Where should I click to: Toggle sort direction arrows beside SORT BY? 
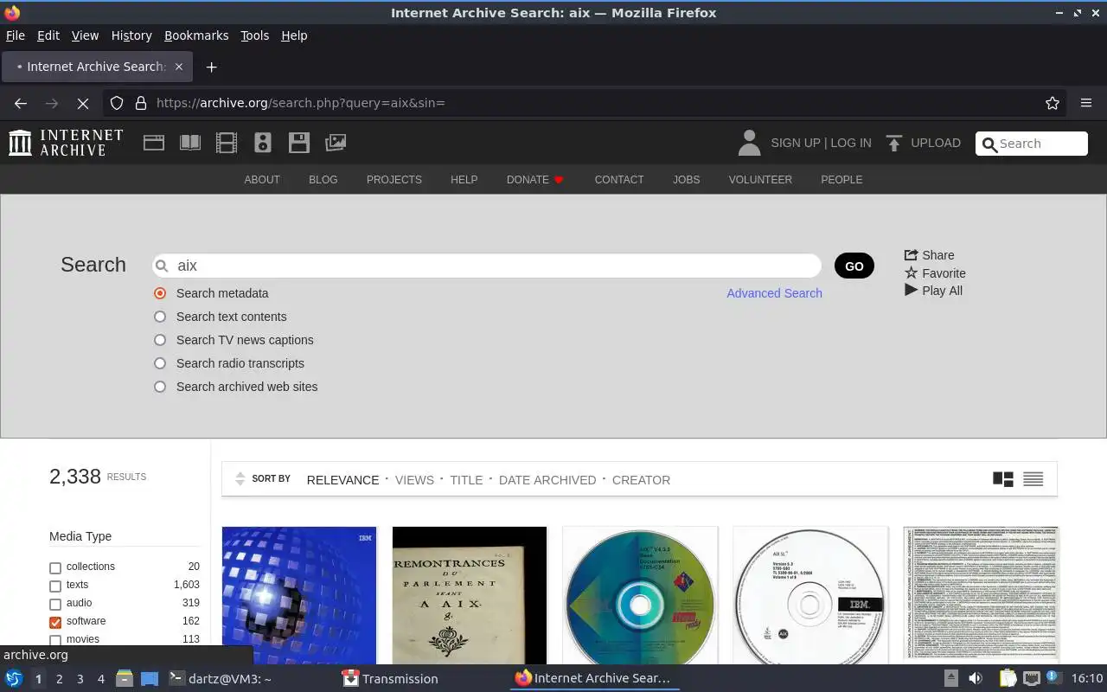[240, 479]
